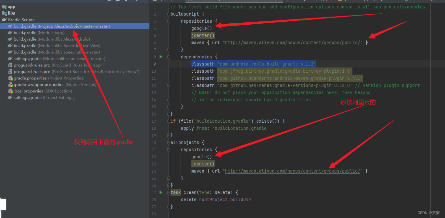
Task: Click the 'NOTE: Do not place' comment
Action: click(x=281, y=92)
